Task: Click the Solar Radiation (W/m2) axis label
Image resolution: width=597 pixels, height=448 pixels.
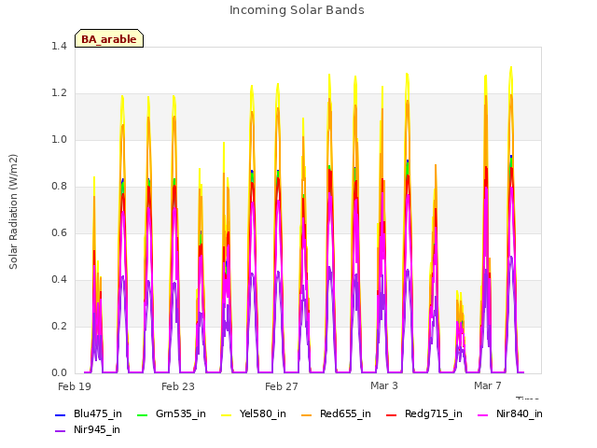Action: pyautogui.click(x=13, y=212)
